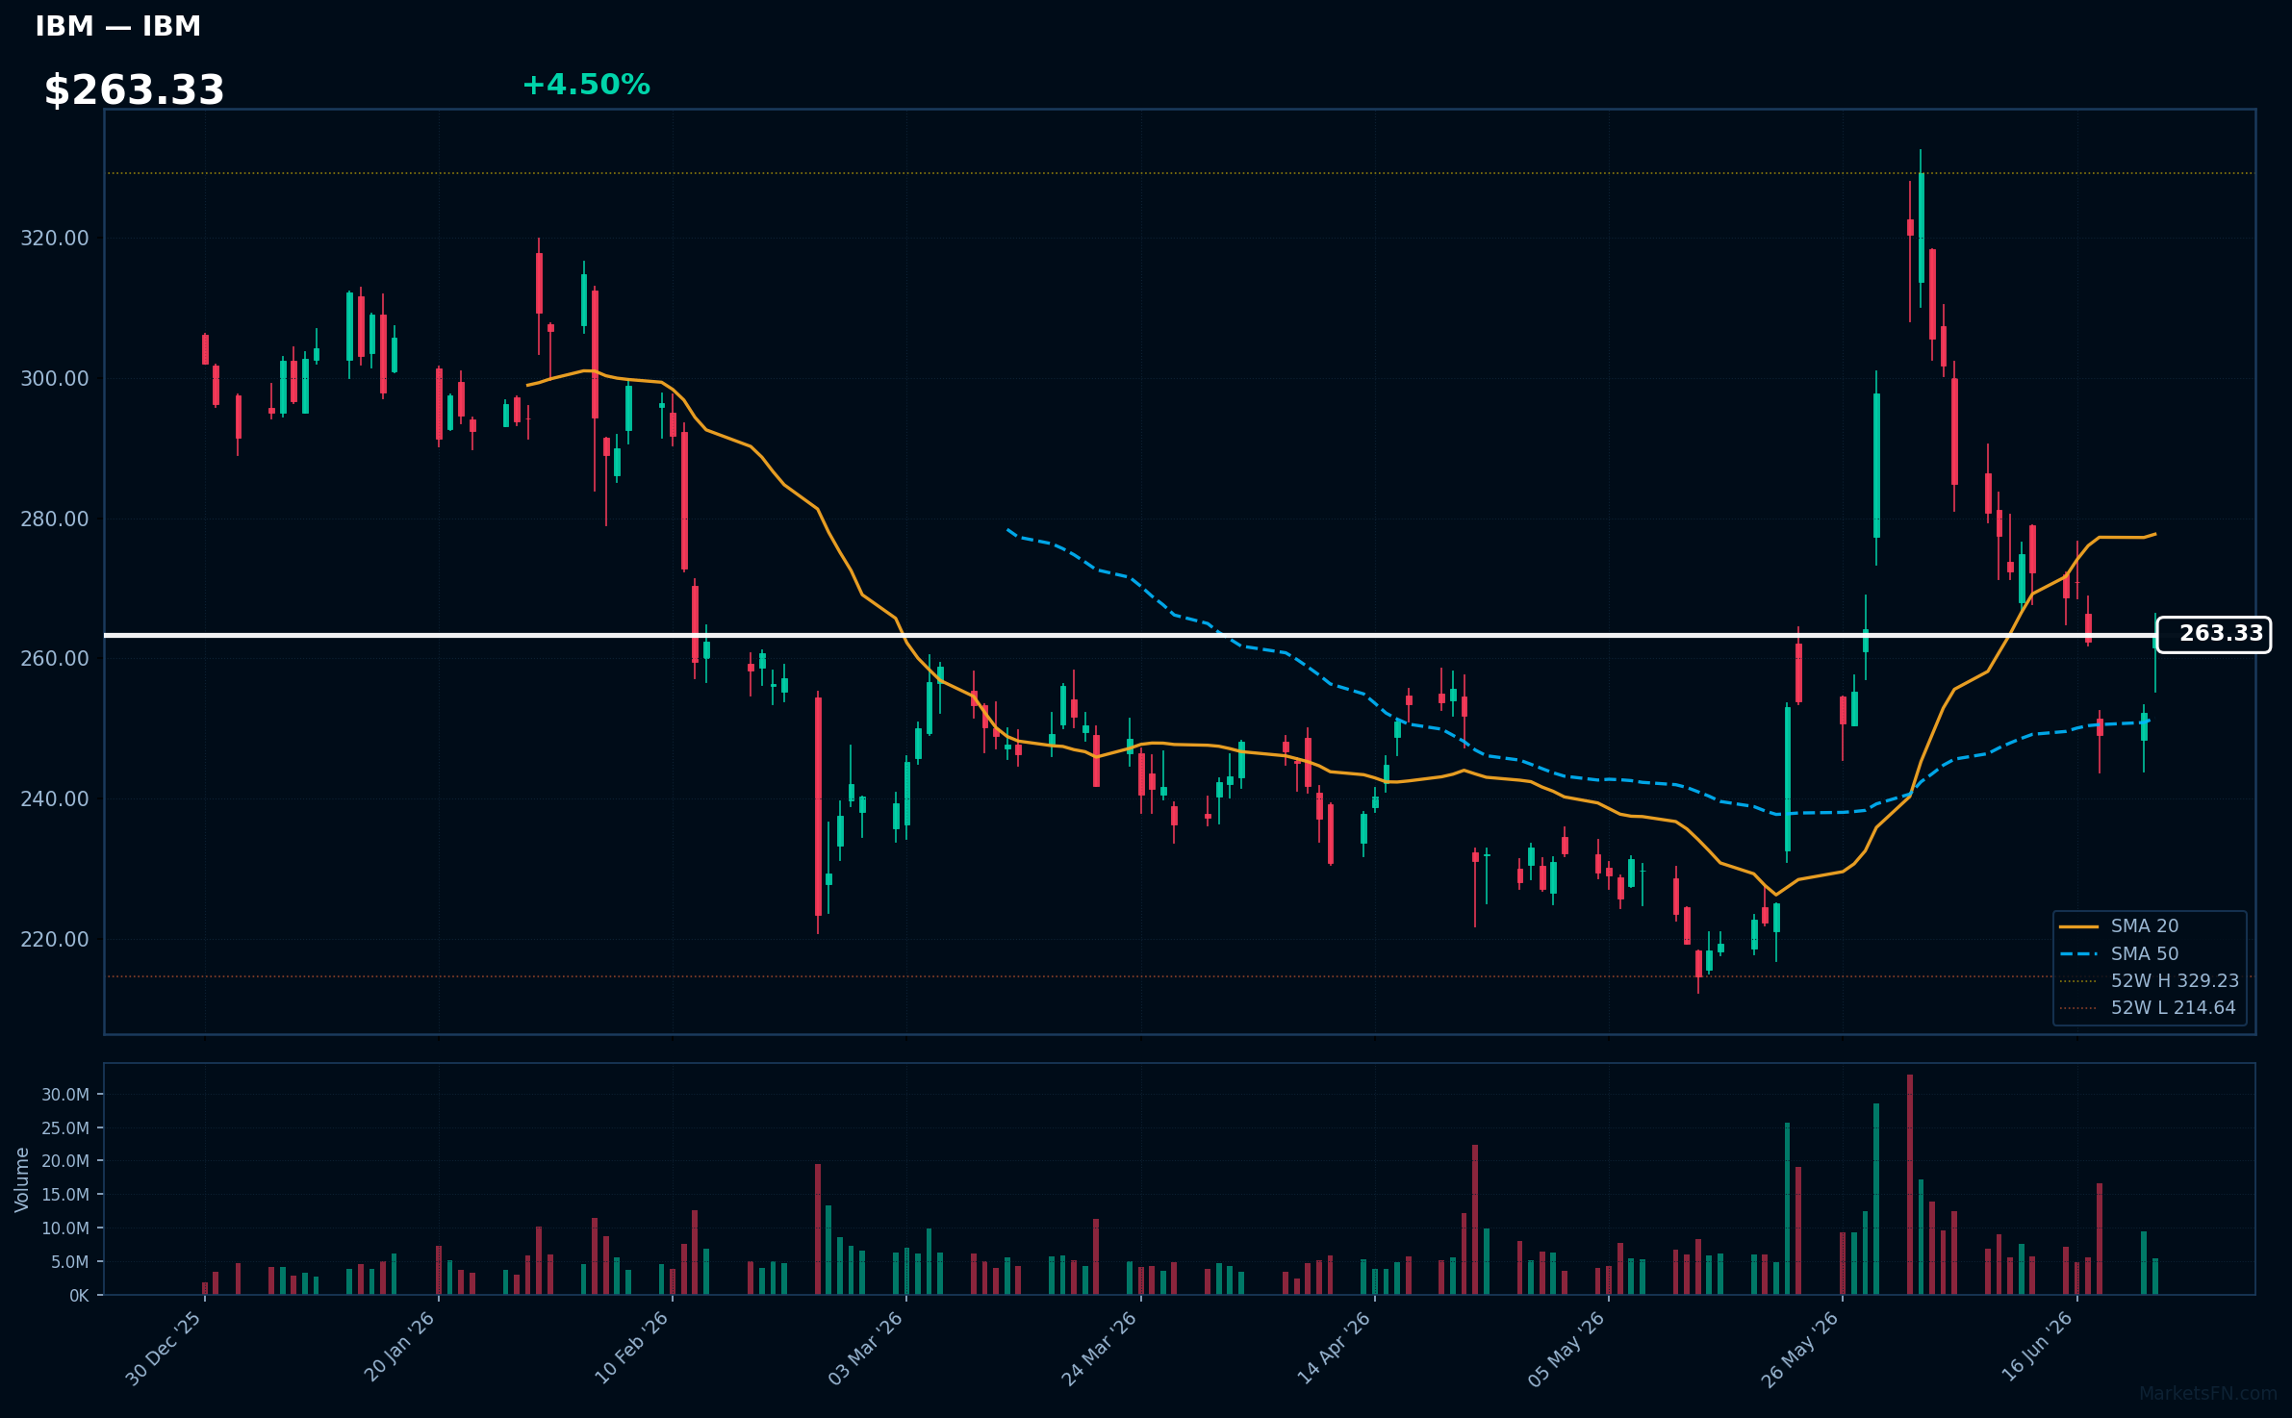The height and width of the screenshot is (1418, 2292).
Task: Click the 25.0M volume axis label
Action: coord(65,1128)
